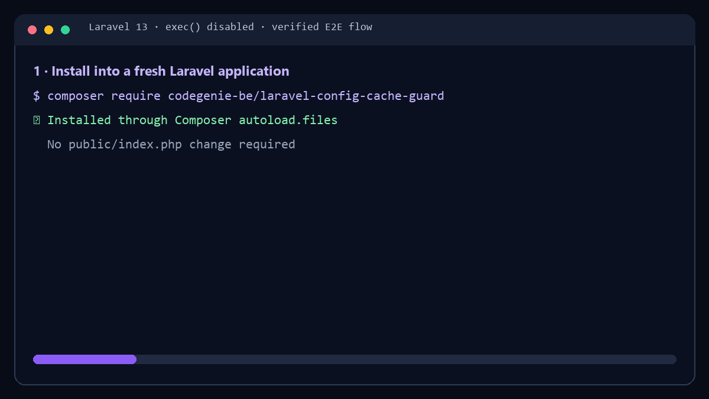Click the red close dot in title bar
Viewport: 709px width, 399px height.
pos(32,30)
